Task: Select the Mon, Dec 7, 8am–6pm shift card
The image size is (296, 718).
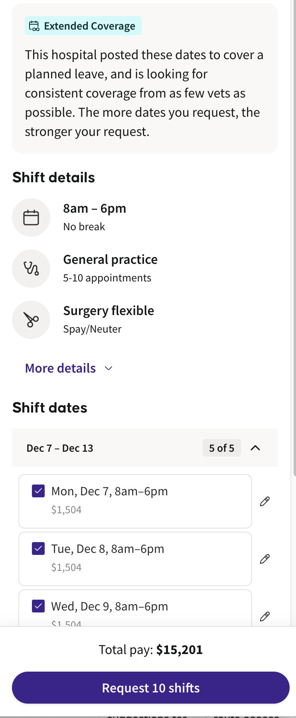Action: (x=135, y=501)
